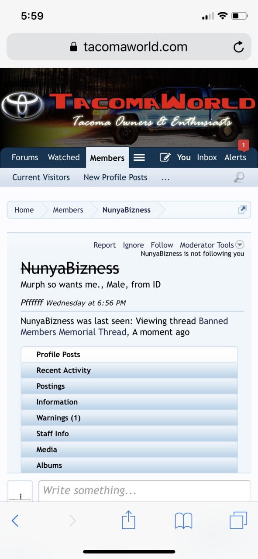Expand the three-dot more options in sub-navigation
The image size is (258, 559).
(x=165, y=178)
